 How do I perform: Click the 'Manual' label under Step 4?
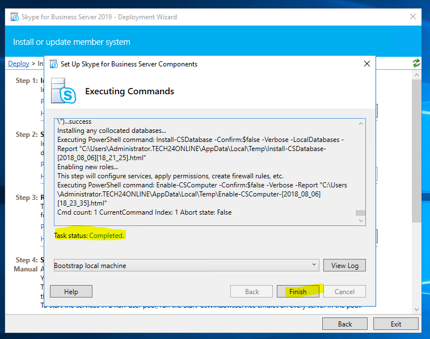click(26, 269)
